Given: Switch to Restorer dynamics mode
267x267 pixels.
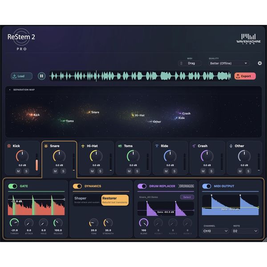Looking at the screenshot, I should 115,200.
